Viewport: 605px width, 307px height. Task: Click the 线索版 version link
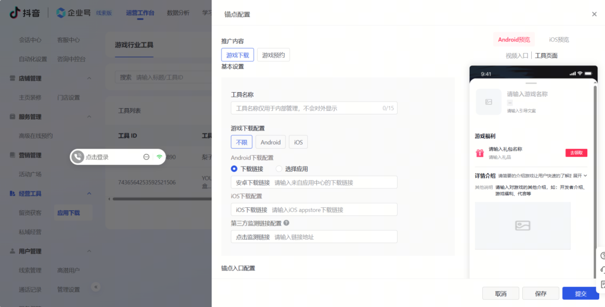[x=104, y=13]
